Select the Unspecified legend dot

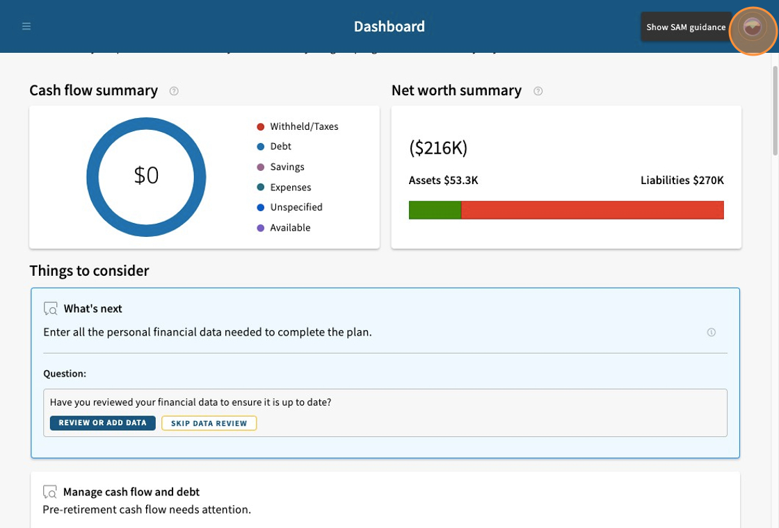260,208
